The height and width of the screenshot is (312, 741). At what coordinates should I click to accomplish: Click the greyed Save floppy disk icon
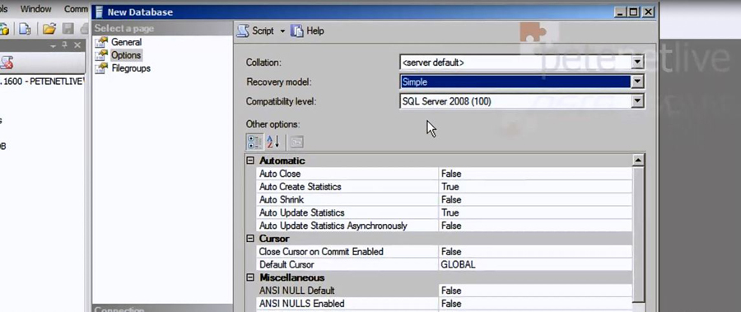point(68,29)
